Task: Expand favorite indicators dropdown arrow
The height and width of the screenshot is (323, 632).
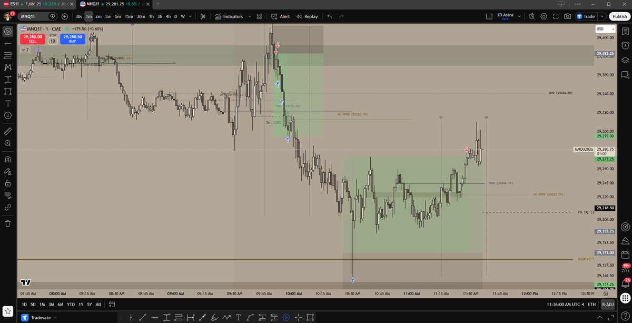Action: pyautogui.click(x=250, y=16)
